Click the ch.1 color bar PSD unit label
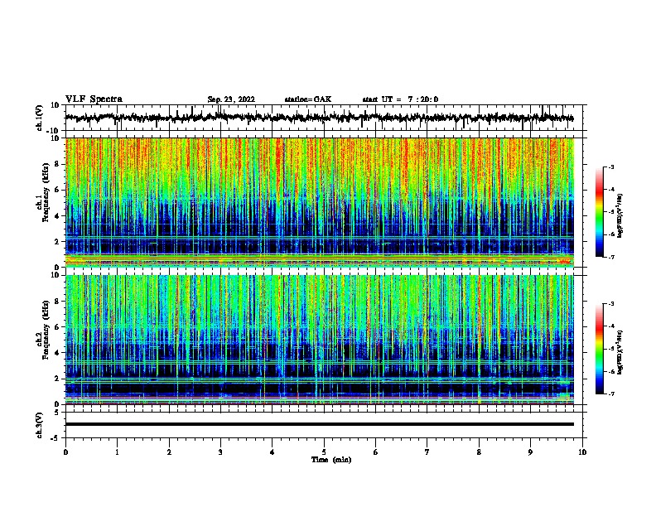This screenshot has width=656, height=507. point(620,216)
